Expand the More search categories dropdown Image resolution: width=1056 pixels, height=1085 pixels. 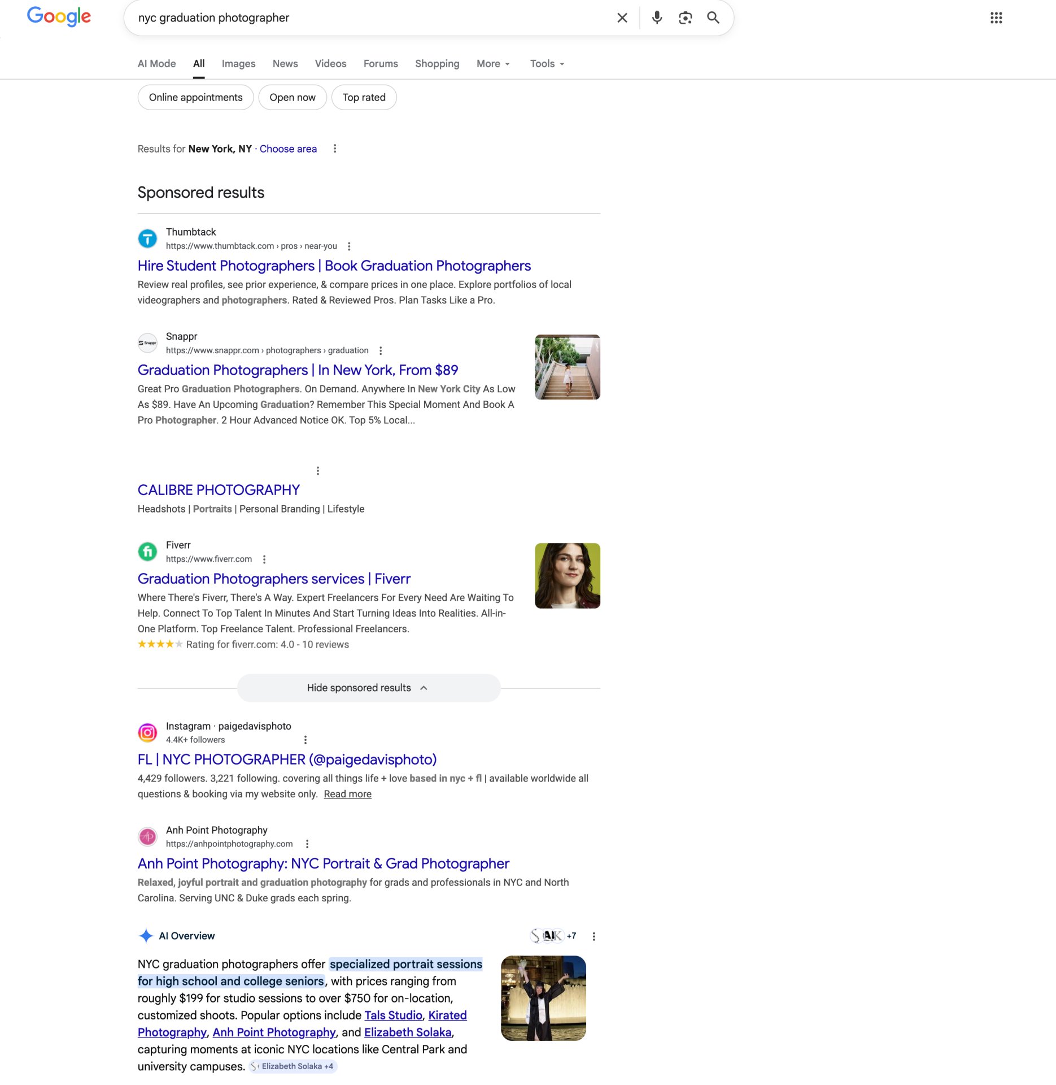(x=493, y=64)
